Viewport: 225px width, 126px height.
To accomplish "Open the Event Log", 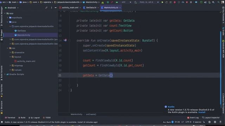I will click(193, 118).
